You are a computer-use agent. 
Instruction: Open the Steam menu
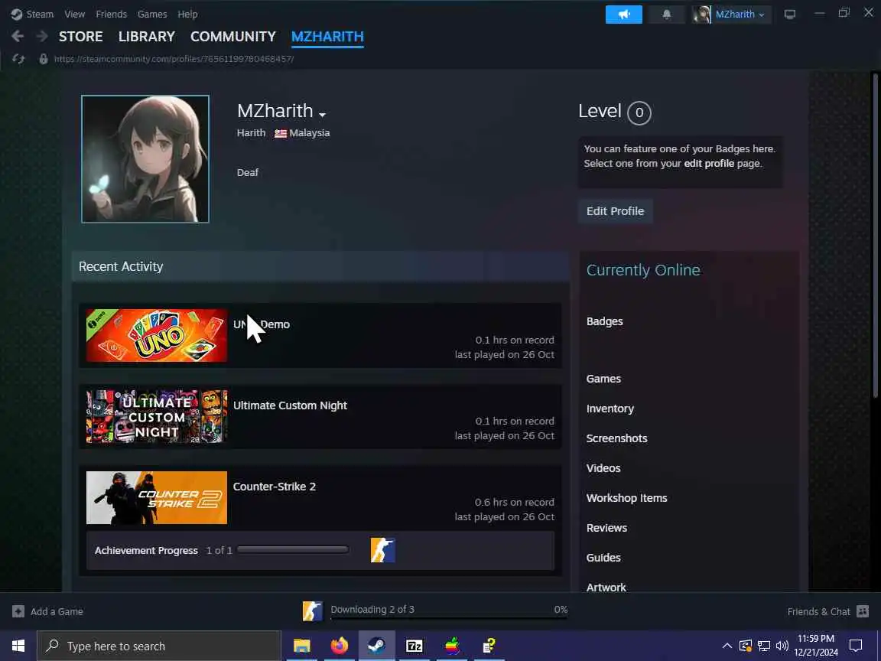tap(40, 14)
